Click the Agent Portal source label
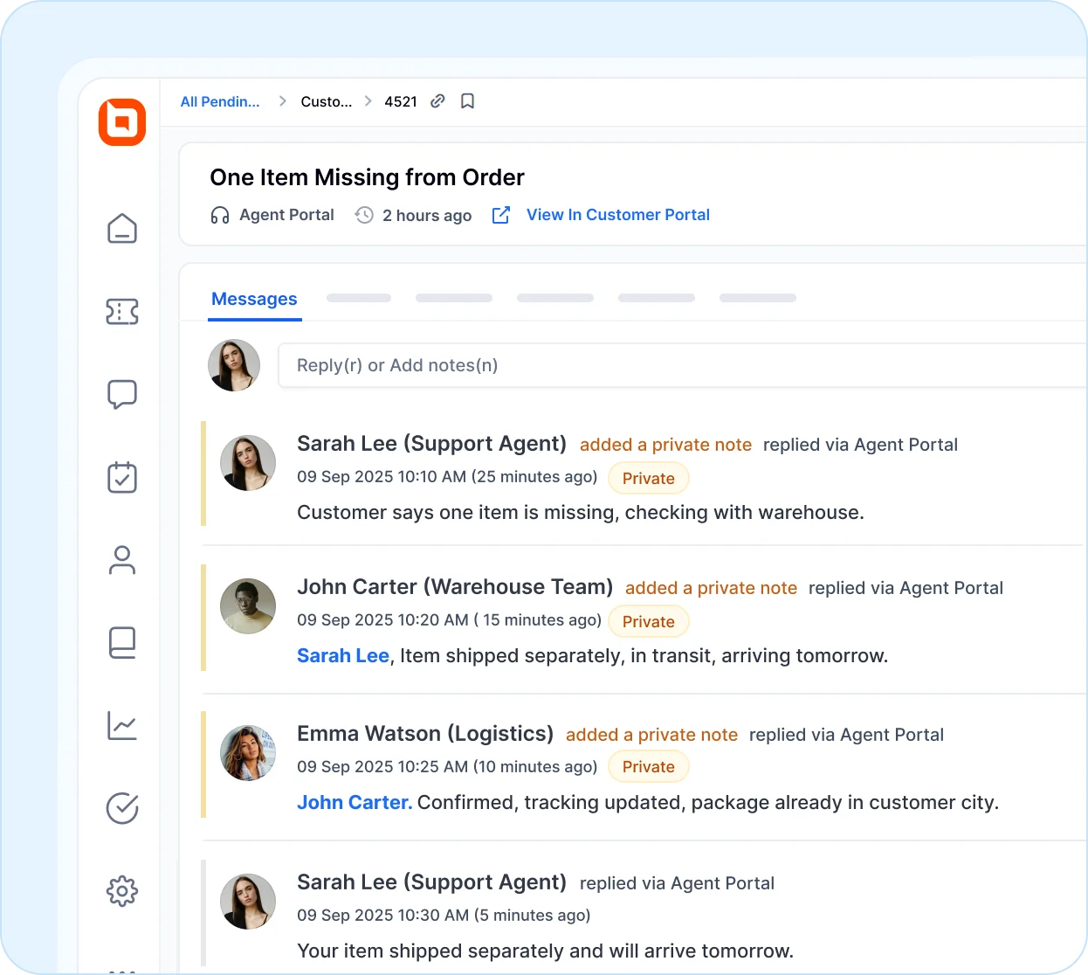Screen dimensions: 1088x975 tap(286, 215)
